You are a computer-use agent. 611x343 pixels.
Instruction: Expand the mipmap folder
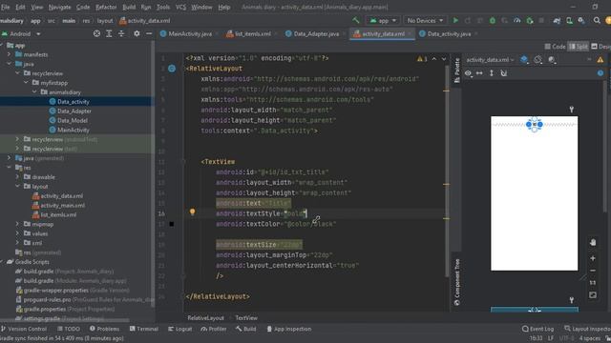(x=17, y=224)
